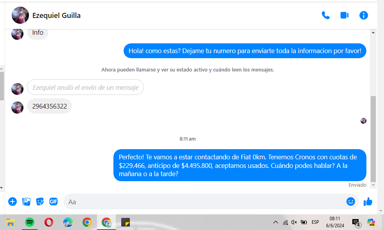Click the 2964356322 phone number message
The height and width of the screenshot is (230, 384).
50,106
